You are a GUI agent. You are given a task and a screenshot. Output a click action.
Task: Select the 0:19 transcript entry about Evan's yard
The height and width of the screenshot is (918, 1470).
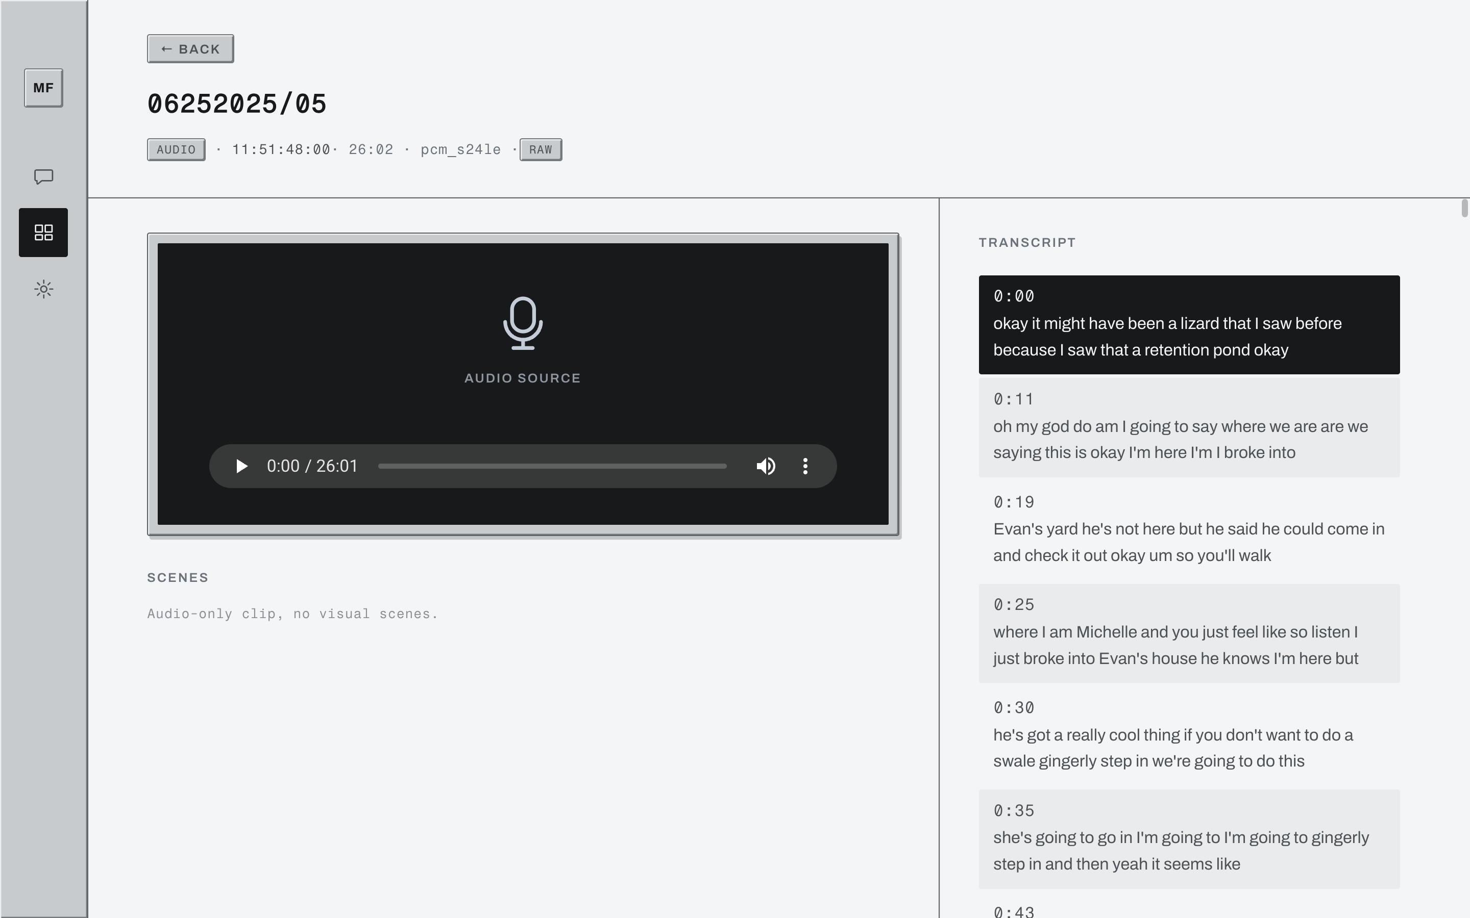[x=1189, y=530]
